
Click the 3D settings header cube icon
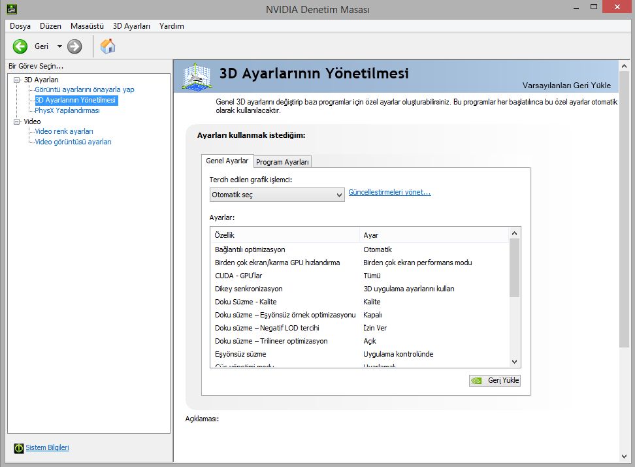pyautogui.click(x=197, y=76)
